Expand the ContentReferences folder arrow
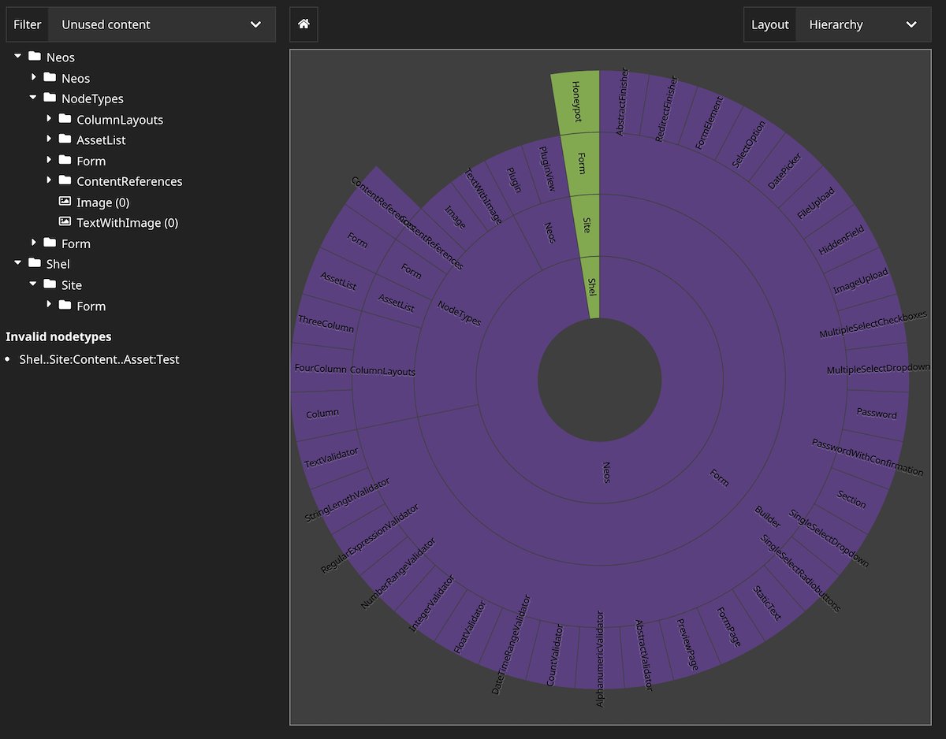 pyautogui.click(x=49, y=180)
